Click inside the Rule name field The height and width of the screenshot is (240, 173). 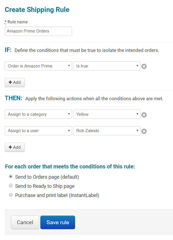click(x=38, y=31)
